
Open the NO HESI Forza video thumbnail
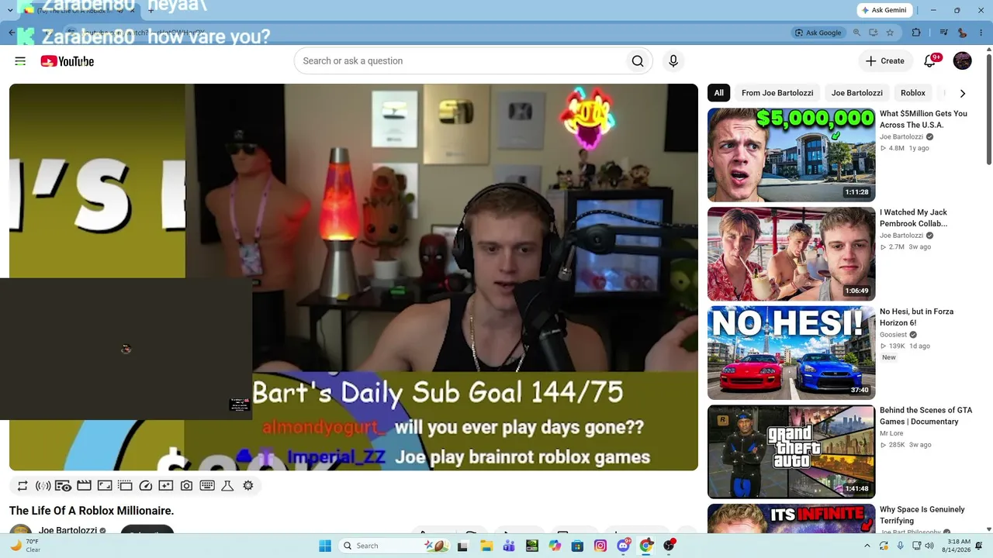coord(791,353)
